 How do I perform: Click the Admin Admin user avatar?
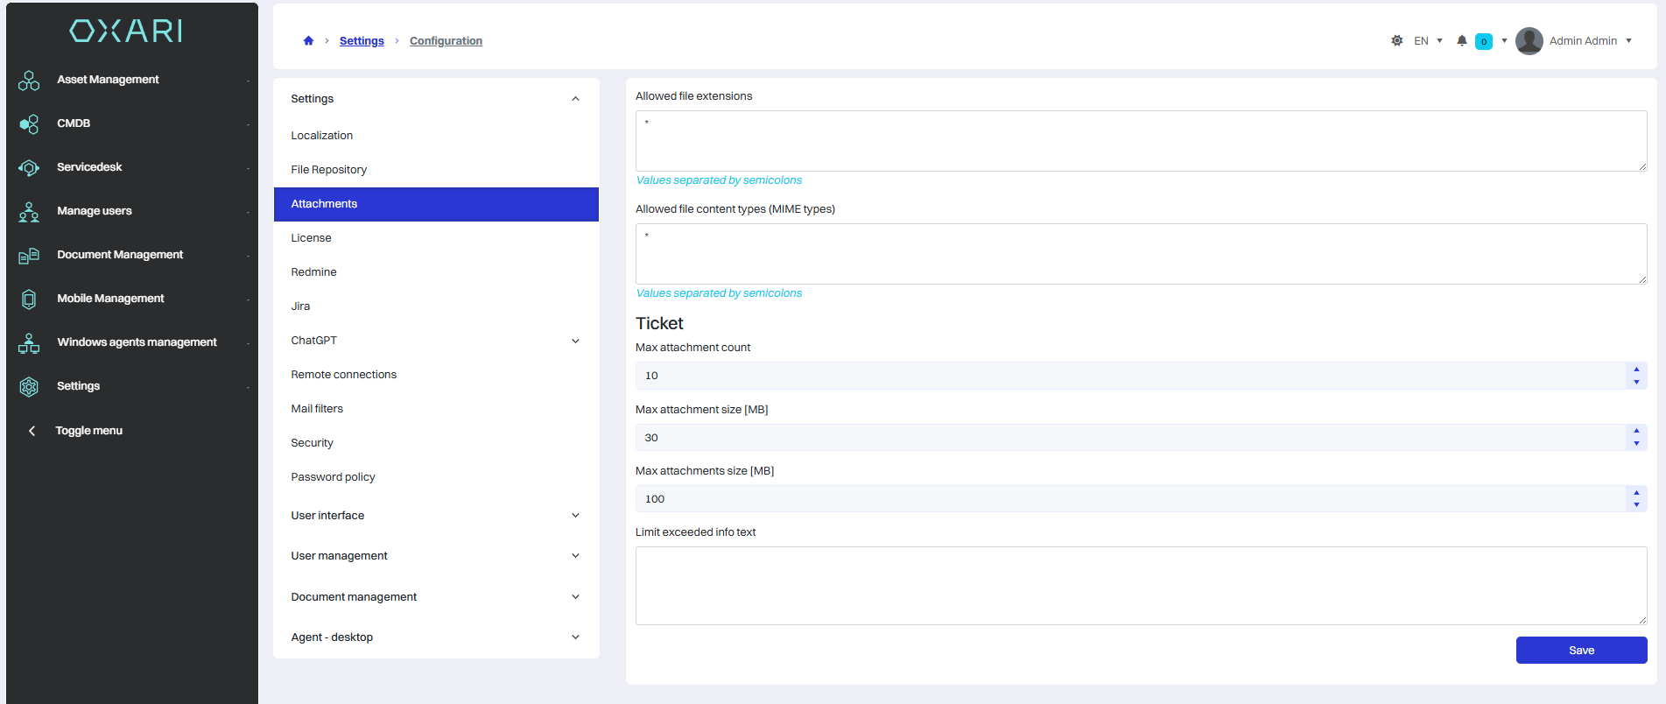click(x=1529, y=41)
